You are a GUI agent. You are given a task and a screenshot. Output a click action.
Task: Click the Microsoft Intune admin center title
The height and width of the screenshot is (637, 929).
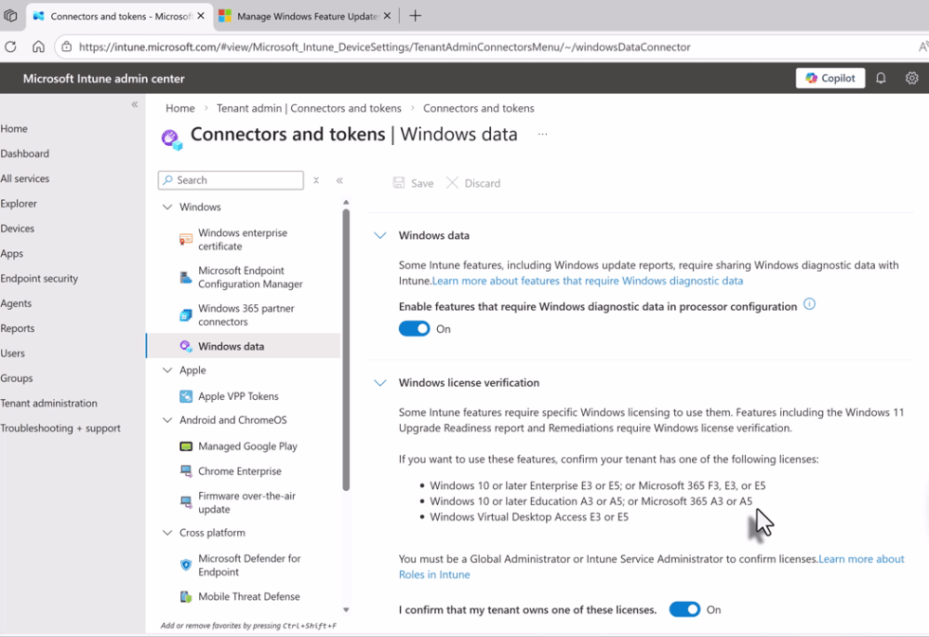pos(103,79)
